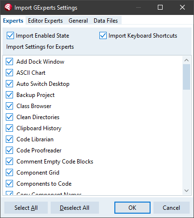Toggle the Comment Empty Code Blocks checkbox
Screen dimensions: 194x218
(x=10, y=162)
